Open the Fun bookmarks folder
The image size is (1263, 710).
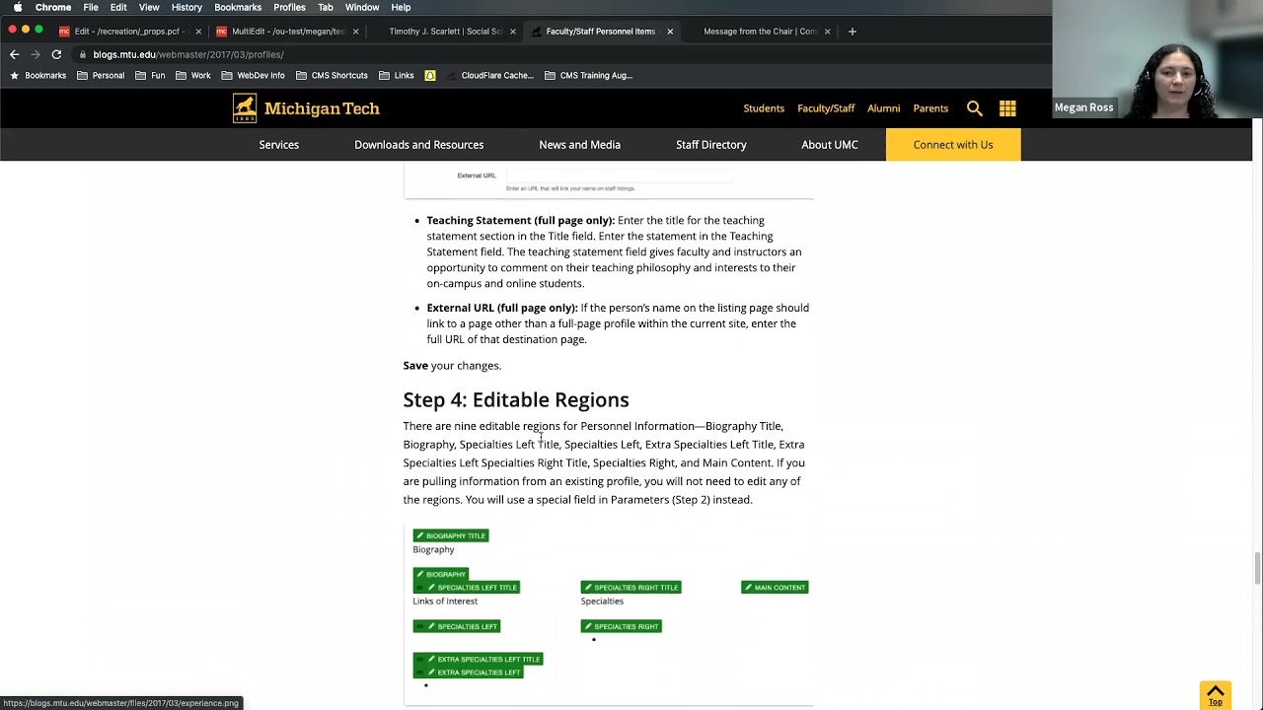click(150, 75)
